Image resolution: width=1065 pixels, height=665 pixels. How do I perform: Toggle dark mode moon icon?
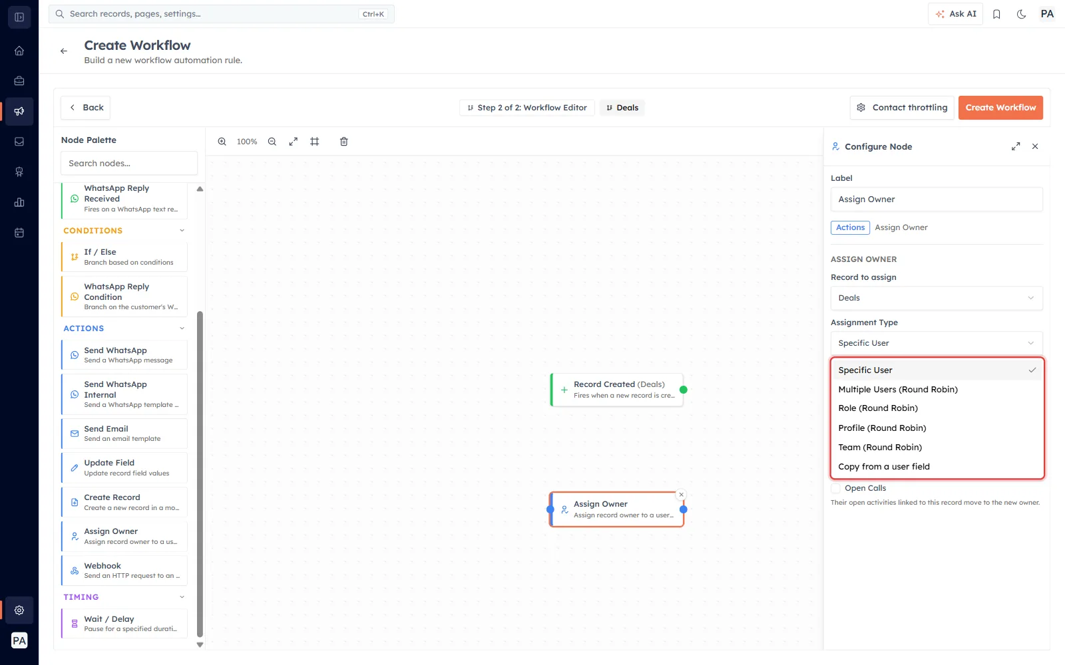point(1021,14)
